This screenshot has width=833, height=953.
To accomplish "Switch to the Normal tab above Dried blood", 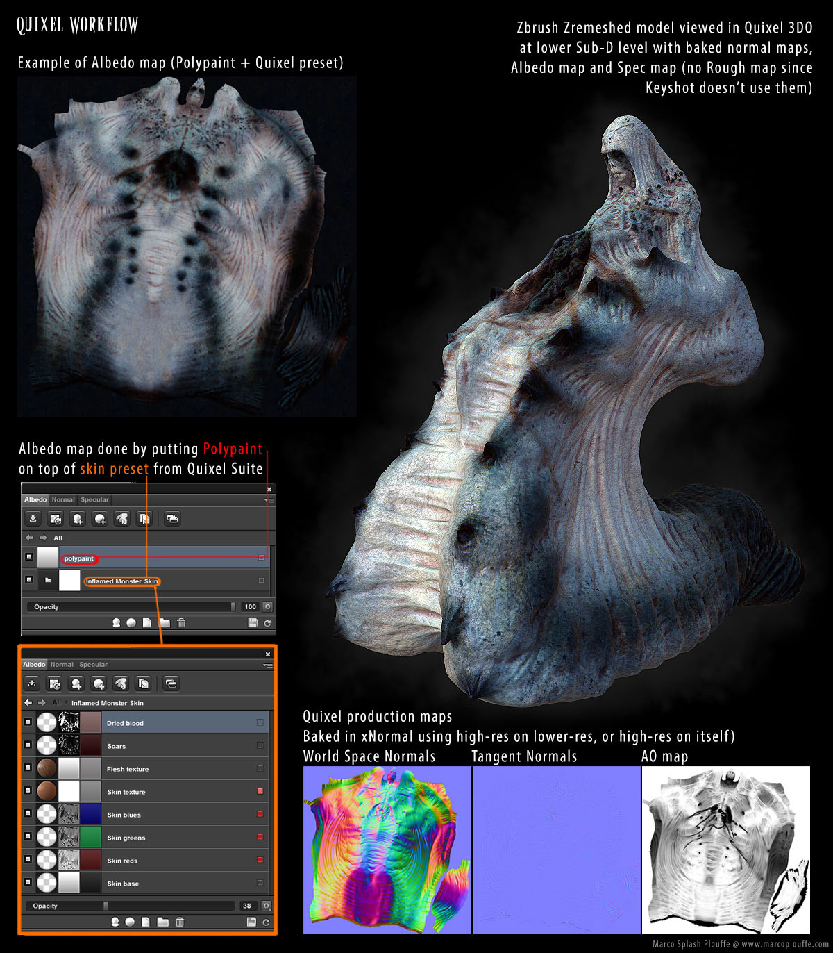I will tap(62, 665).
